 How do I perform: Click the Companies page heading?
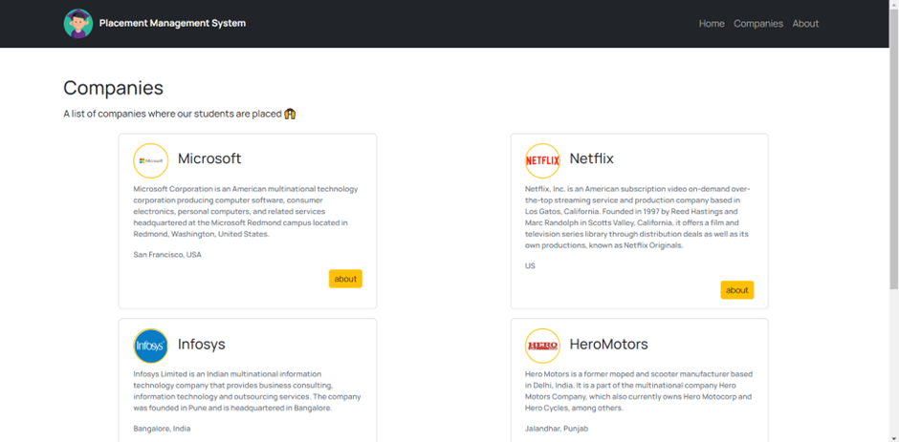coord(113,88)
